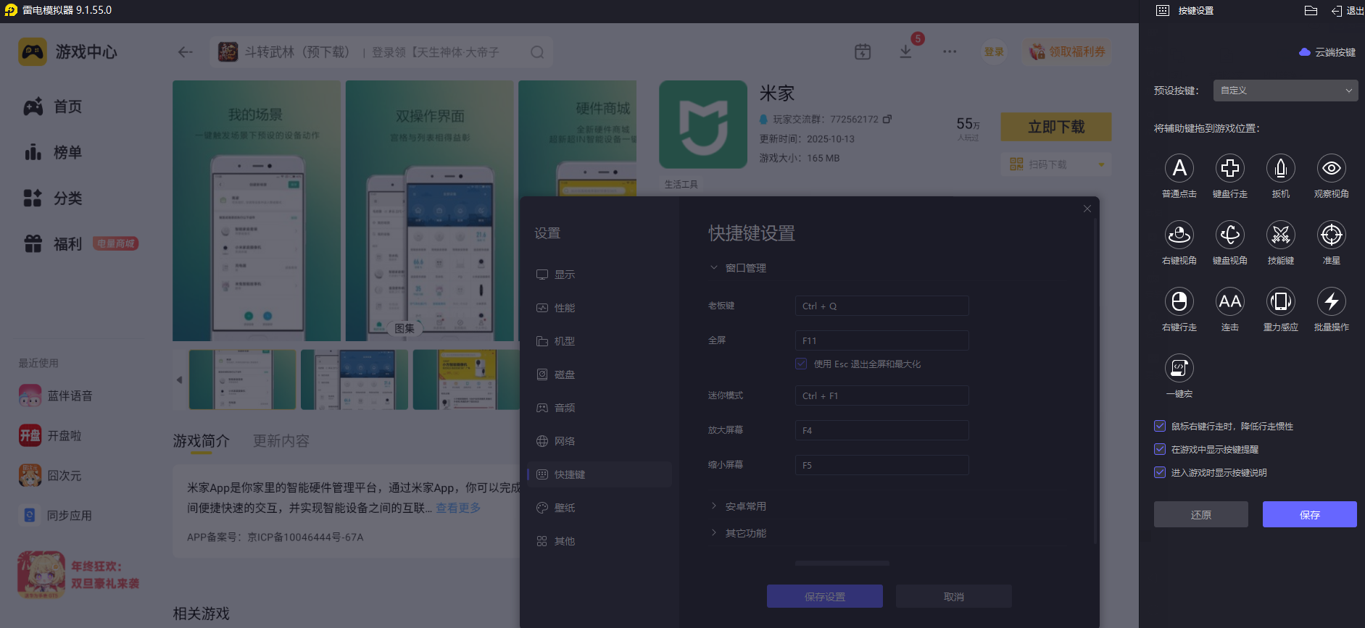Image resolution: width=1365 pixels, height=628 pixels.
Task: Open 网络 settings tab
Action: pos(599,441)
